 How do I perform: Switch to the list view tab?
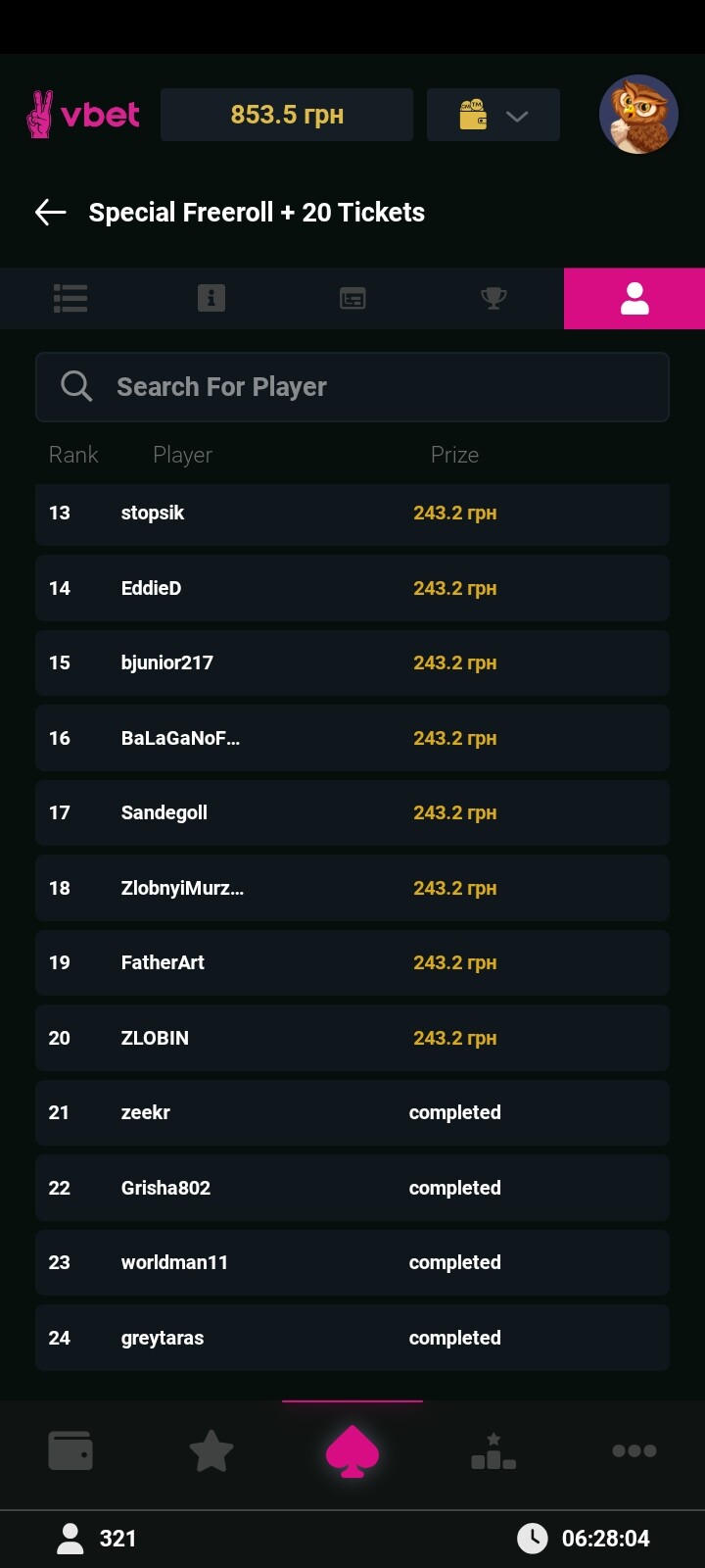click(x=70, y=298)
